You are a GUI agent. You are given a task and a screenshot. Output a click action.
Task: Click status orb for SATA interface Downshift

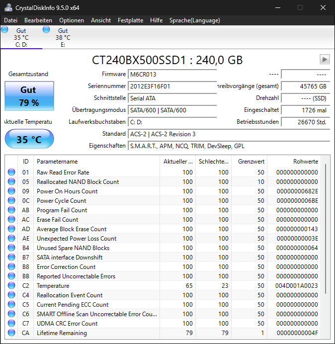[11, 257]
